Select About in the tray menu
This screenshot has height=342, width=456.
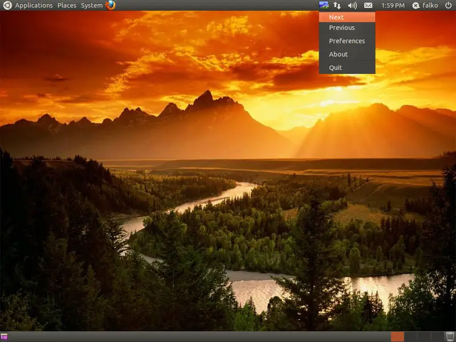(347, 54)
